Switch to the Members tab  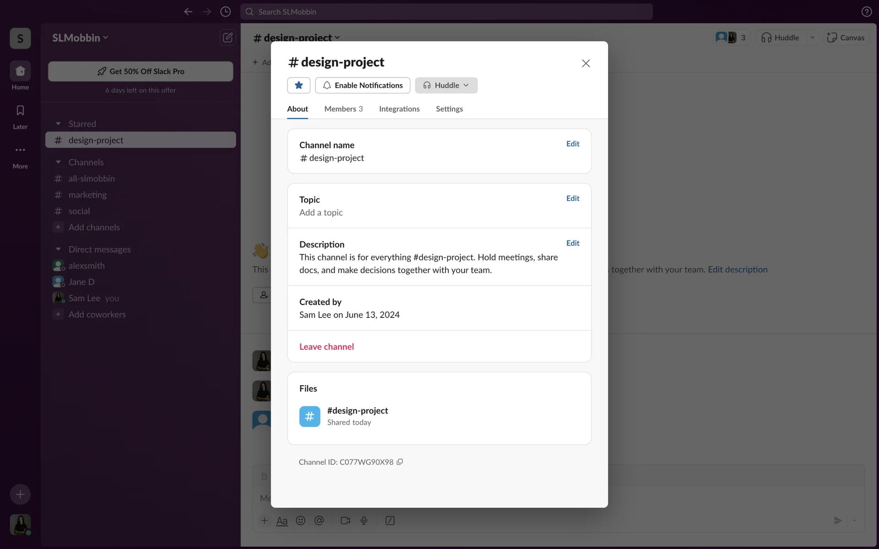tap(343, 109)
